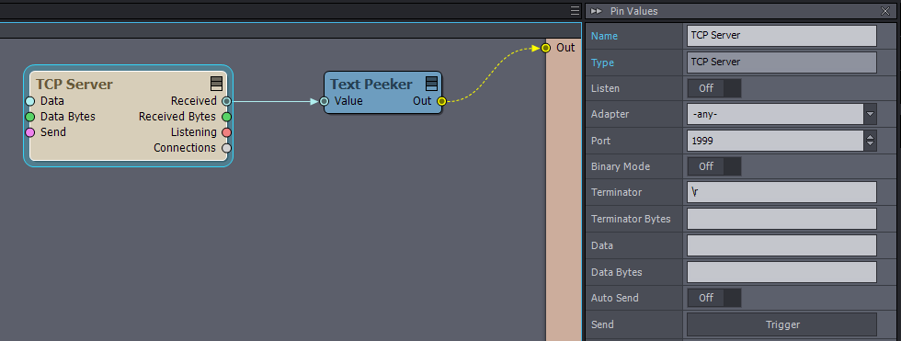The height and width of the screenshot is (341, 901).
Task: Select the Text Peeker node title
Action: 371,85
